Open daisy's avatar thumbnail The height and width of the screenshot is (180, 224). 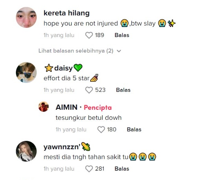pyautogui.click(x=26, y=73)
